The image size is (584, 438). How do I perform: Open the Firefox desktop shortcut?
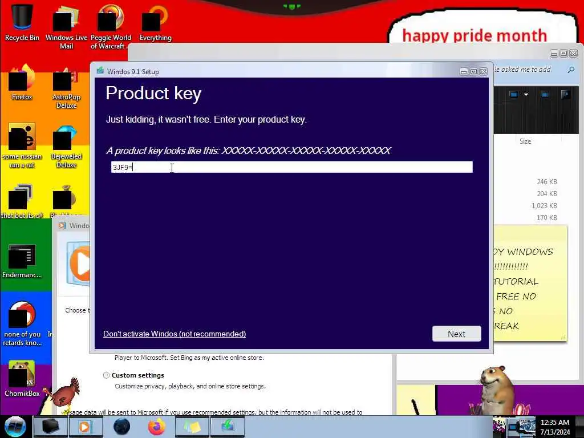pyautogui.click(x=22, y=83)
